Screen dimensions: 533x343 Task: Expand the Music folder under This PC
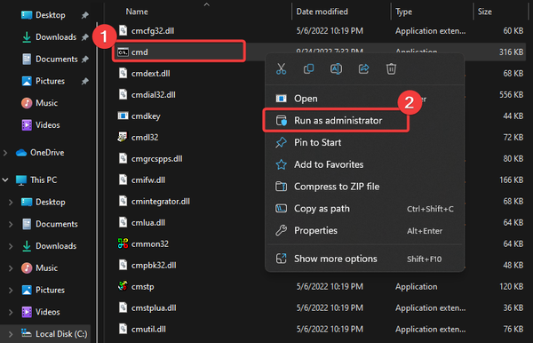coord(11,268)
